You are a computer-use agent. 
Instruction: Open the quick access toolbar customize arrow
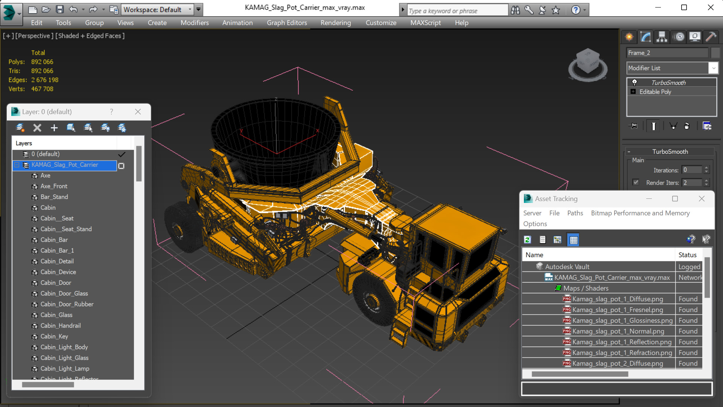click(198, 10)
